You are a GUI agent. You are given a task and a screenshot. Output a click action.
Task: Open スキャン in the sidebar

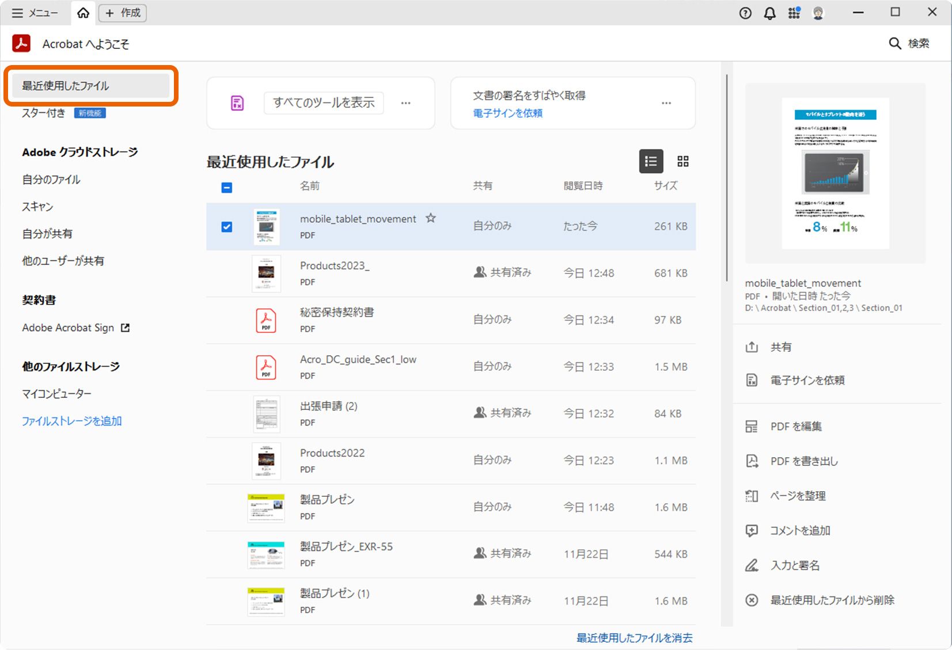38,207
